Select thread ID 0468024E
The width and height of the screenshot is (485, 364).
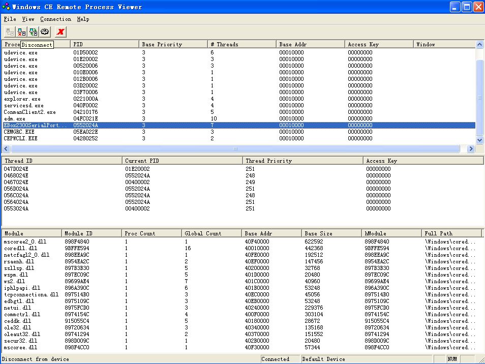tap(243, 175)
